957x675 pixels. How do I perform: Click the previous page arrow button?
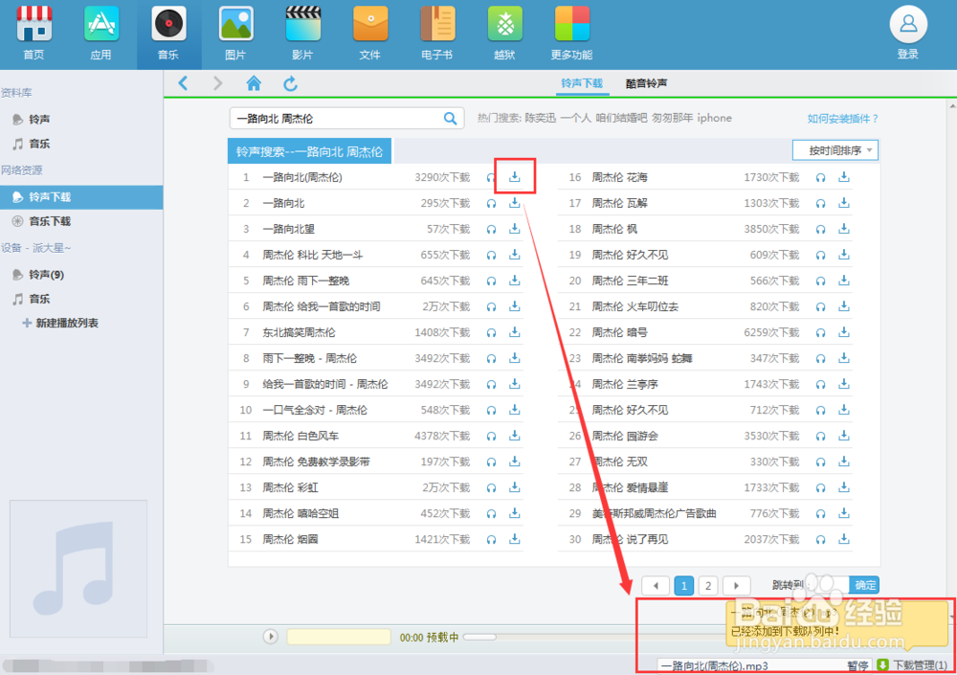click(x=656, y=585)
